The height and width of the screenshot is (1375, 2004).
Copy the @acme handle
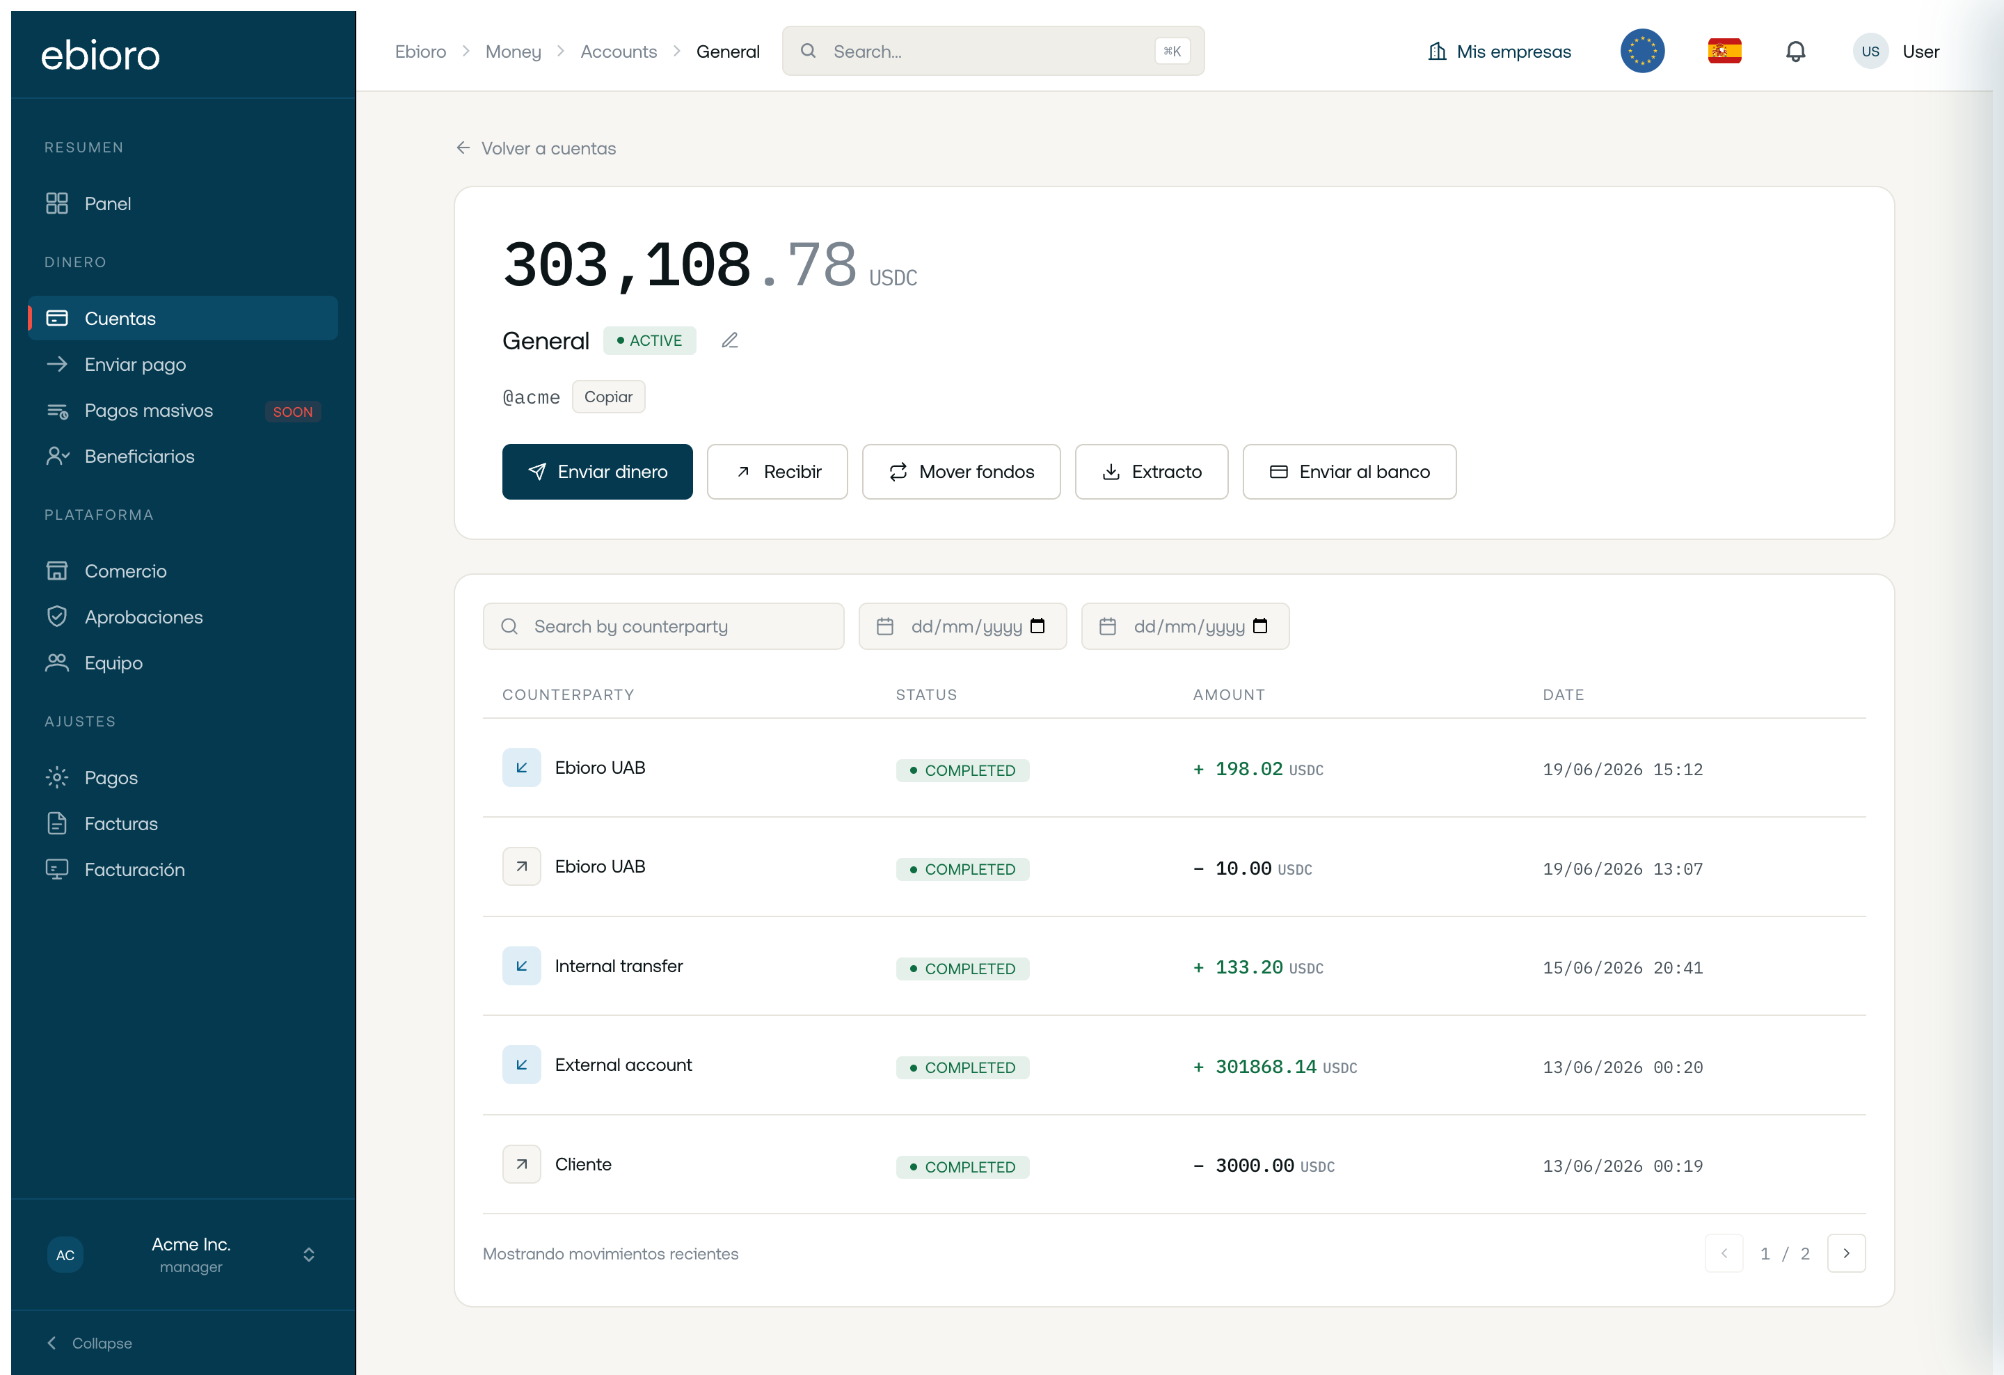(x=609, y=397)
